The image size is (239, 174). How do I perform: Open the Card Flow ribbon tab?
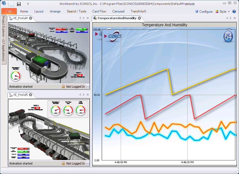[99, 11]
